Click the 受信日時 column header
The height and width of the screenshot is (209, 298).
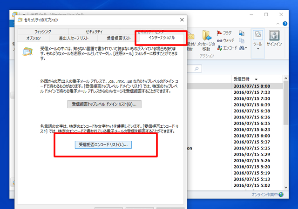(x=241, y=79)
